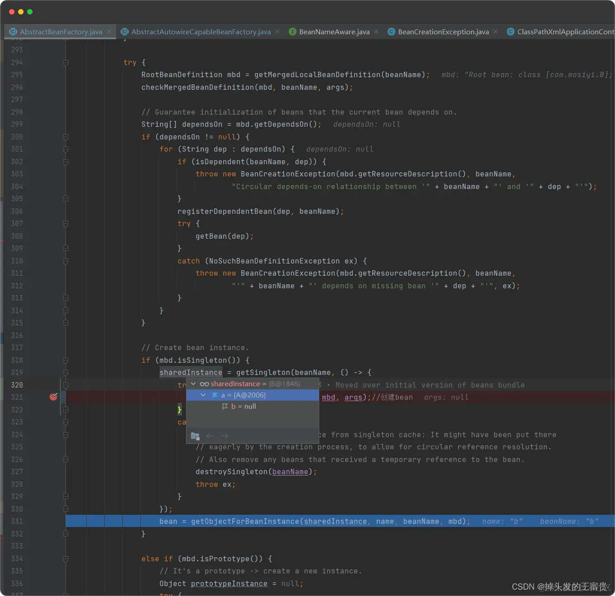Click the class icon on AbstractBeanFactory.java tab

13,32
